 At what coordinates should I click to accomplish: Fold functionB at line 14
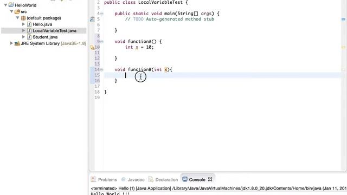[x=101, y=70]
